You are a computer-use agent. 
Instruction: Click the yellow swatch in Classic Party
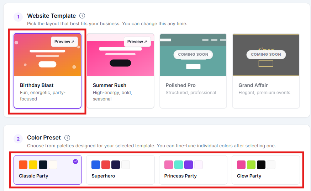click(33, 165)
